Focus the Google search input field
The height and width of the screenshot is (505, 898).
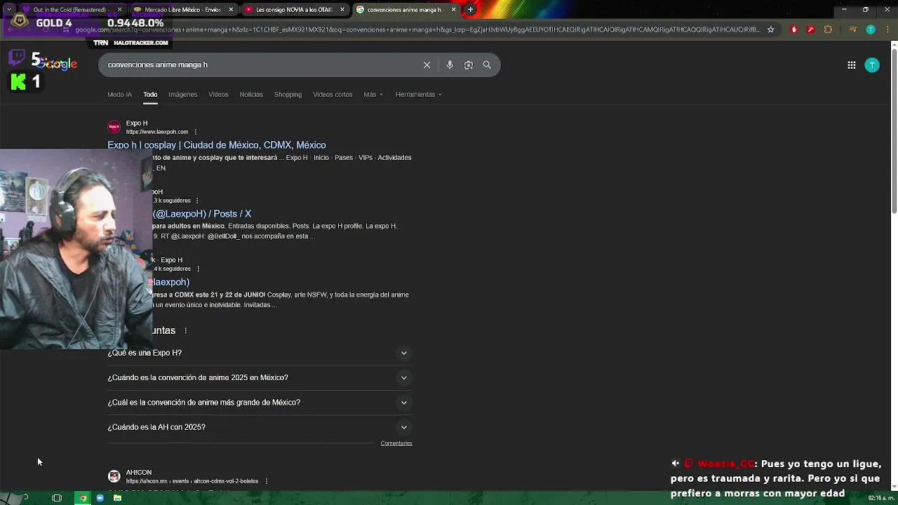260,65
